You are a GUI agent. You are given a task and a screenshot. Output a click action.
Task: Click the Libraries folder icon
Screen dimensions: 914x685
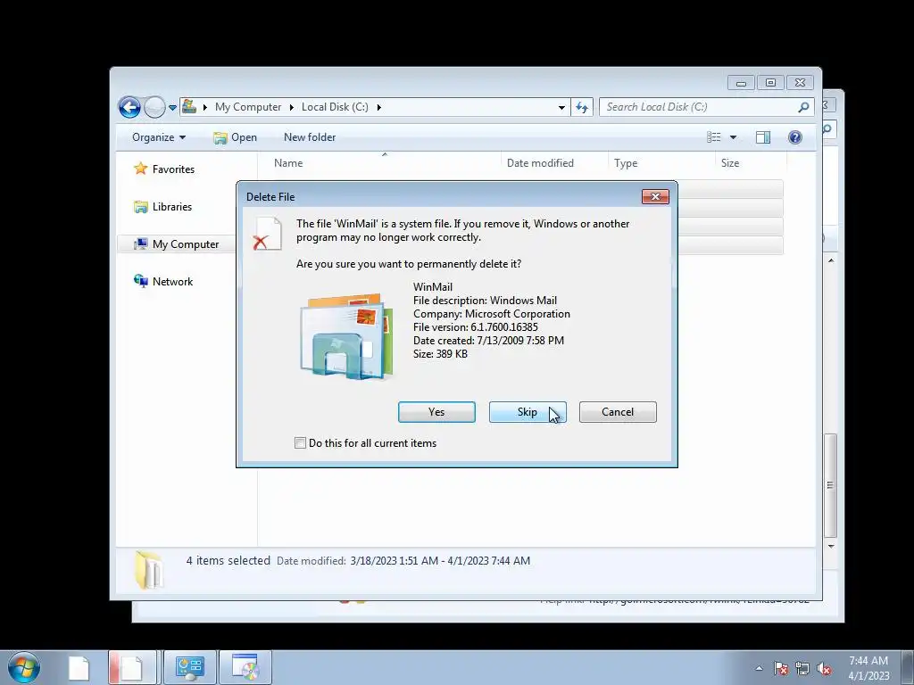pyautogui.click(x=140, y=207)
